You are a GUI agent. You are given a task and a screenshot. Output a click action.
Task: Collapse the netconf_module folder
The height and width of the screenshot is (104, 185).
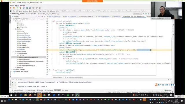pyautogui.click(x=14, y=51)
